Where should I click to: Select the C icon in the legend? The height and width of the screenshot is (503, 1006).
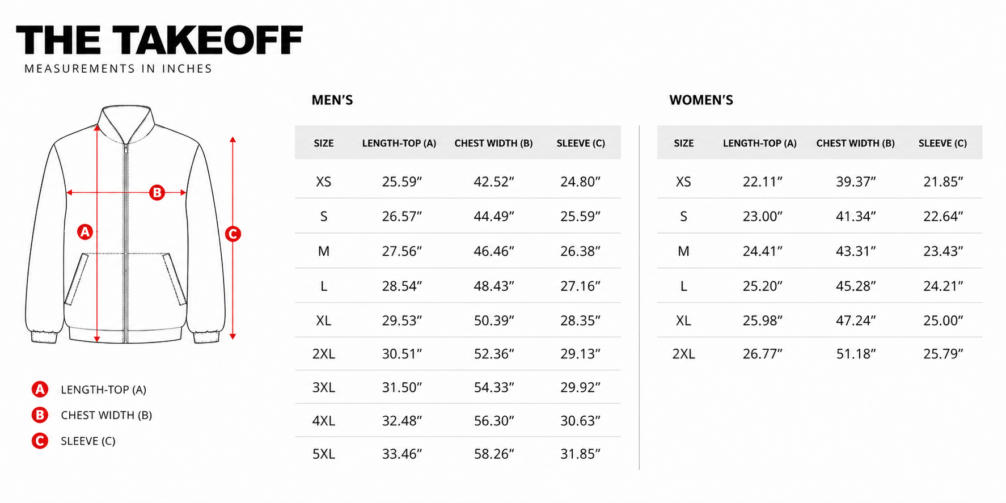[x=40, y=441]
